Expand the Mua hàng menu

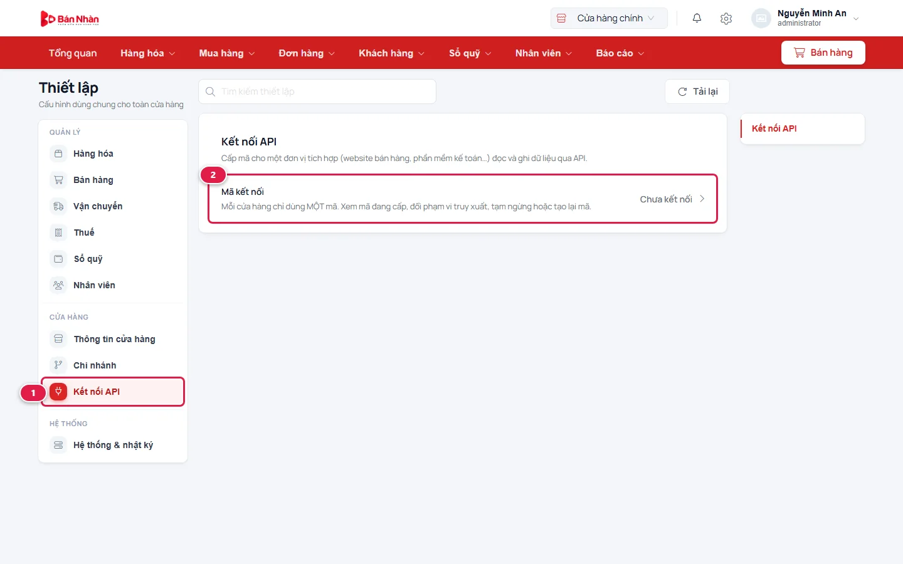point(227,53)
